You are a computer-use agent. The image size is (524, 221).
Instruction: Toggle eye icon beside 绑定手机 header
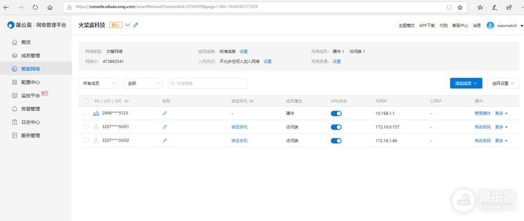tap(251, 101)
